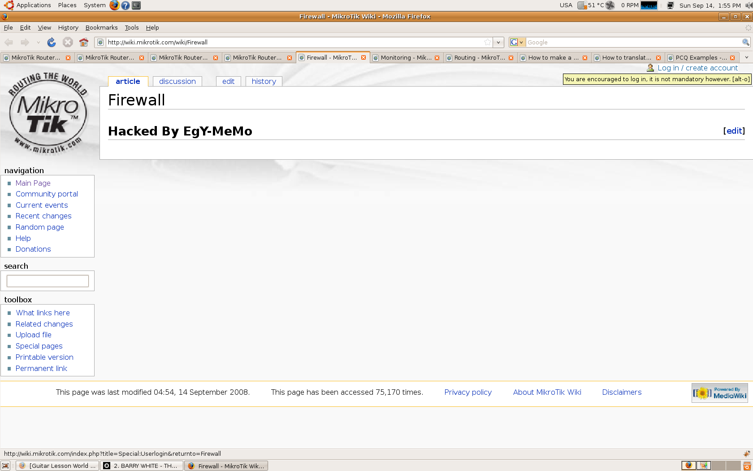
Task: Close the How to make a ... tab
Action: [x=585, y=58]
